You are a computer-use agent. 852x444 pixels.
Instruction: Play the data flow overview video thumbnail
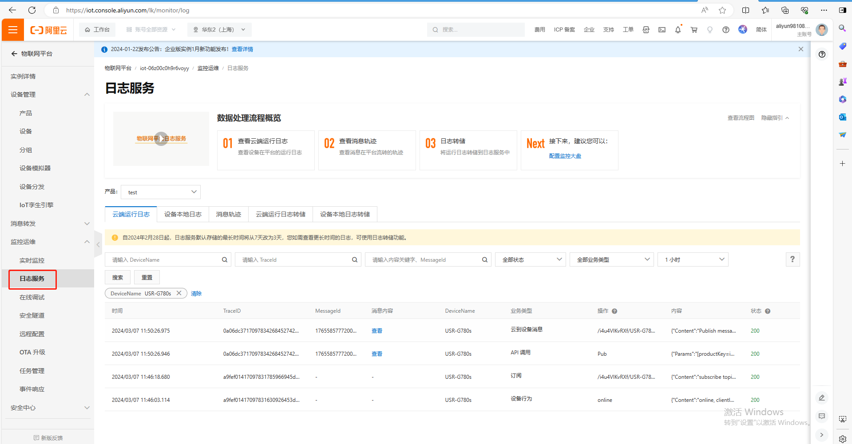tap(161, 139)
